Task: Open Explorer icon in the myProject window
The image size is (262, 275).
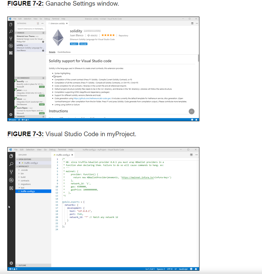Action: (x=11, y=156)
